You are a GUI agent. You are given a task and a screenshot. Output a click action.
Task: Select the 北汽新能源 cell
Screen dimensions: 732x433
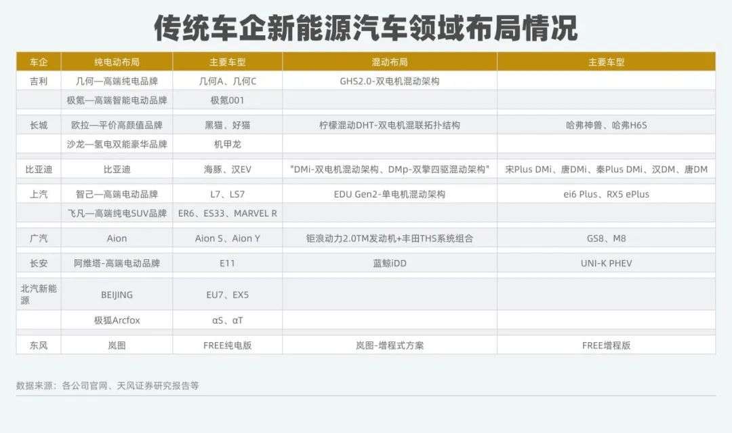tap(39, 295)
